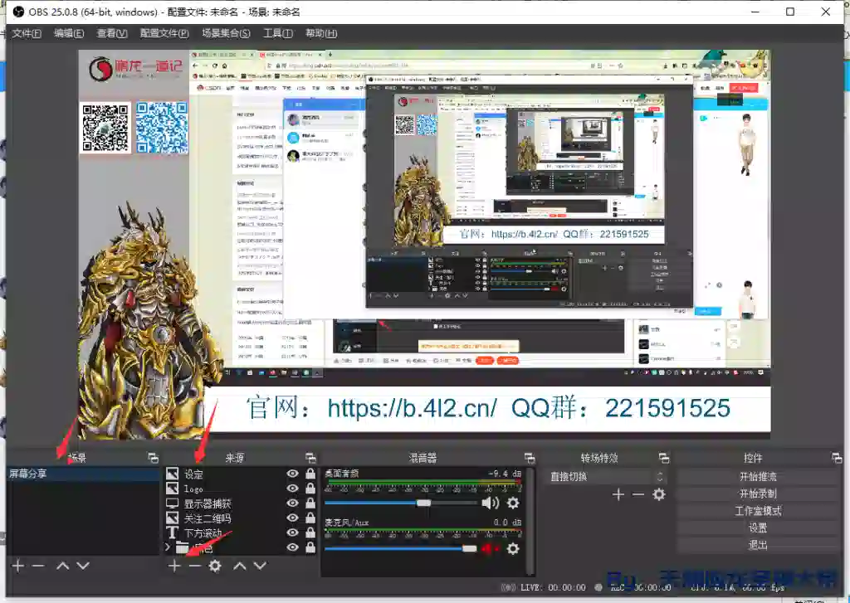Hide the 设定 source using its eye icon
Viewport: 850px width, 603px height.
(293, 474)
